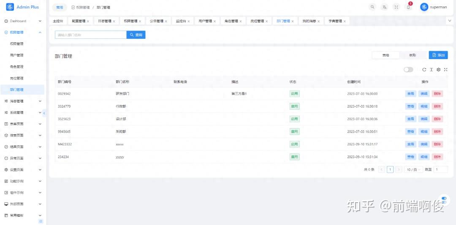Image resolution: width=456 pixels, height=225 pixels.
Task: Click the table row-height density icon
Action: [431, 70]
